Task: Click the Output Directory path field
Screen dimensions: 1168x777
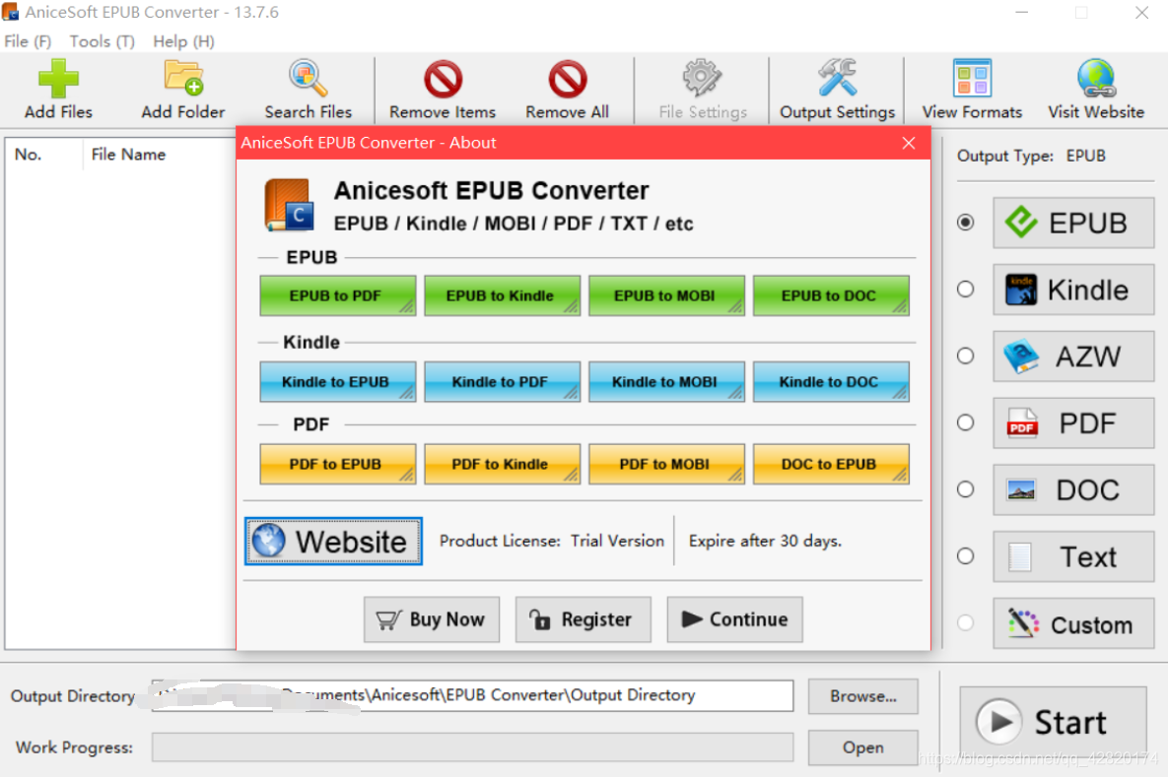Action: click(472, 696)
